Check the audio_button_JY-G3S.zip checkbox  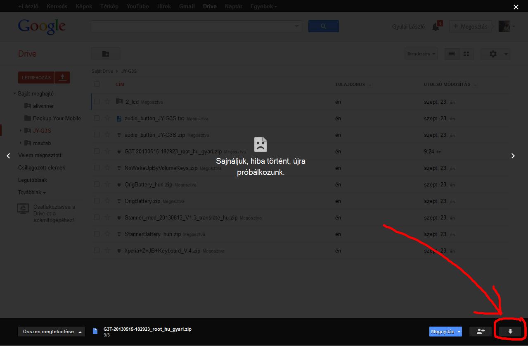97,135
